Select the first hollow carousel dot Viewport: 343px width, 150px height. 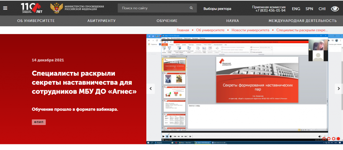[x=324, y=139]
